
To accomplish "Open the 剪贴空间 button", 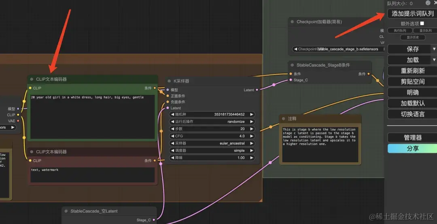I will click(x=412, y=82).
